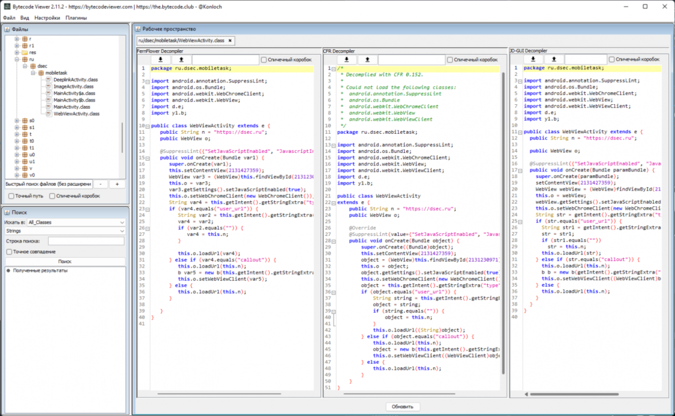Enable the Точный путь checkbox
Screen dimensions: 675x416
11,196
